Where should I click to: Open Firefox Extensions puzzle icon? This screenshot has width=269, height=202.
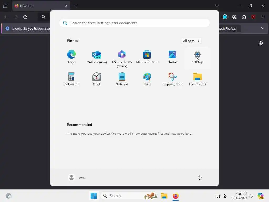point(244,17)
